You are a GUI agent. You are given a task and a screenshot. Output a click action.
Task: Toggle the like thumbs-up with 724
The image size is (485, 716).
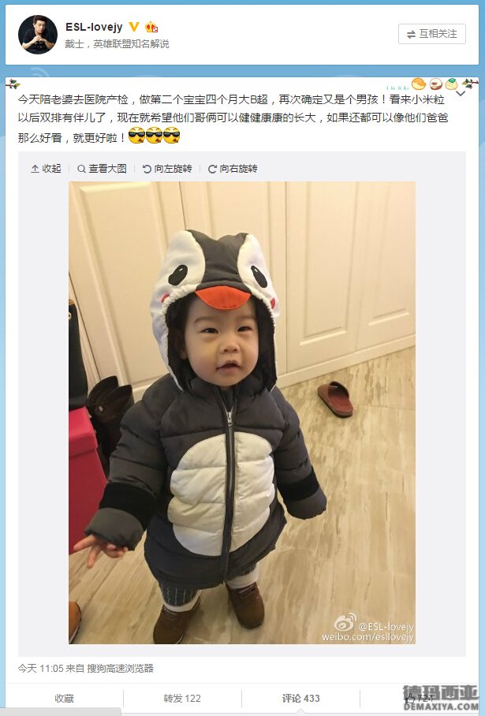pos(420,698)
